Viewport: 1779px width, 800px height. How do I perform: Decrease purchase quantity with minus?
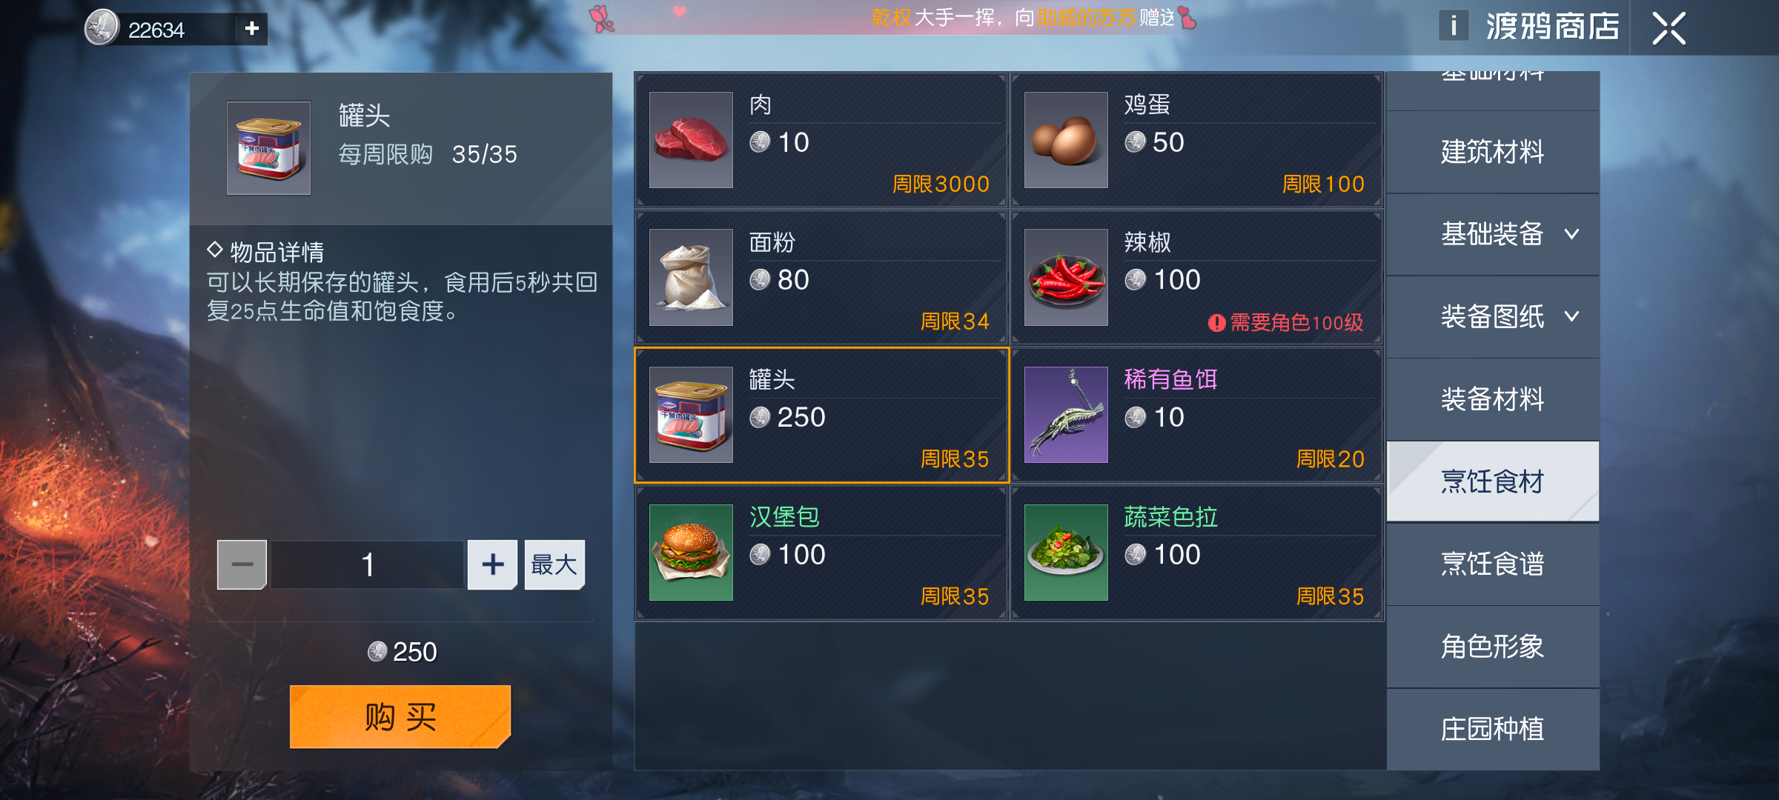click(x=242, y=564)
